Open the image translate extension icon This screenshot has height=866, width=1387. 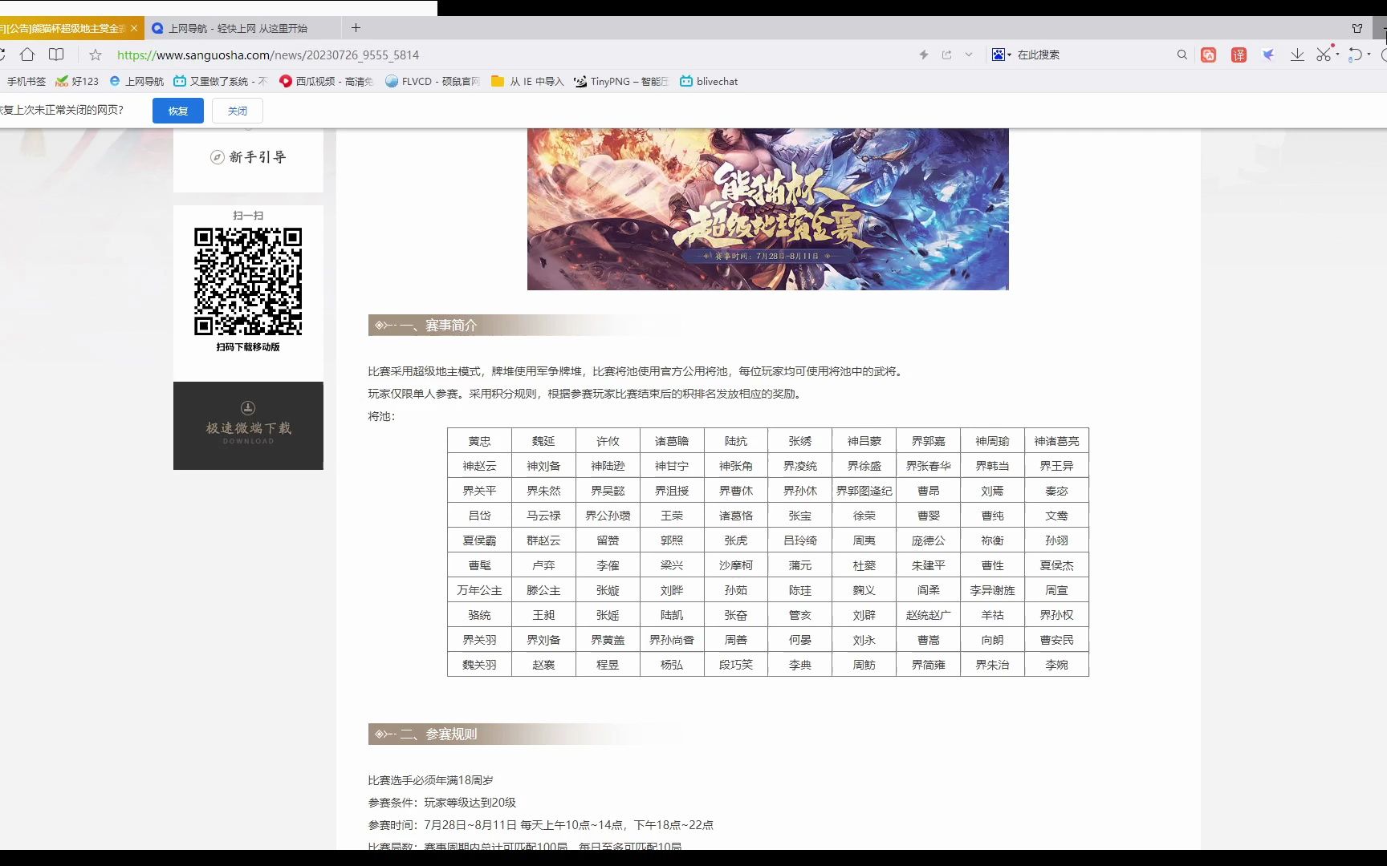1209,55
